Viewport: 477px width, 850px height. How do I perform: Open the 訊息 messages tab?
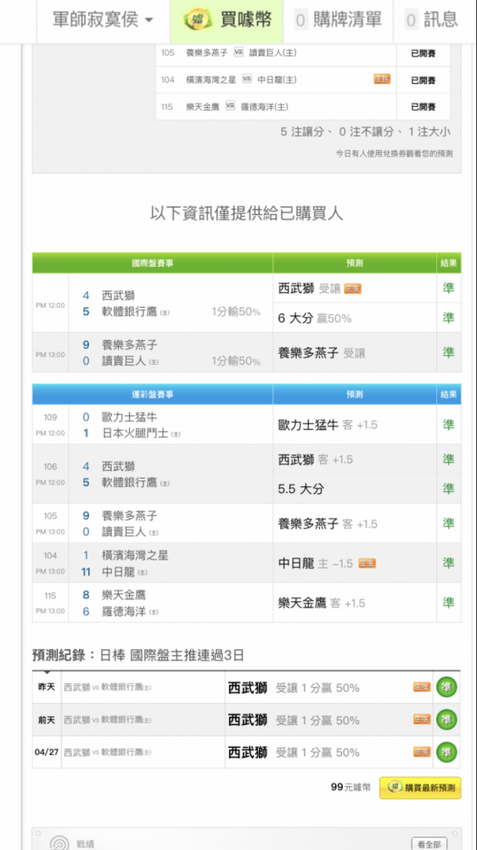tap(433, 20)
